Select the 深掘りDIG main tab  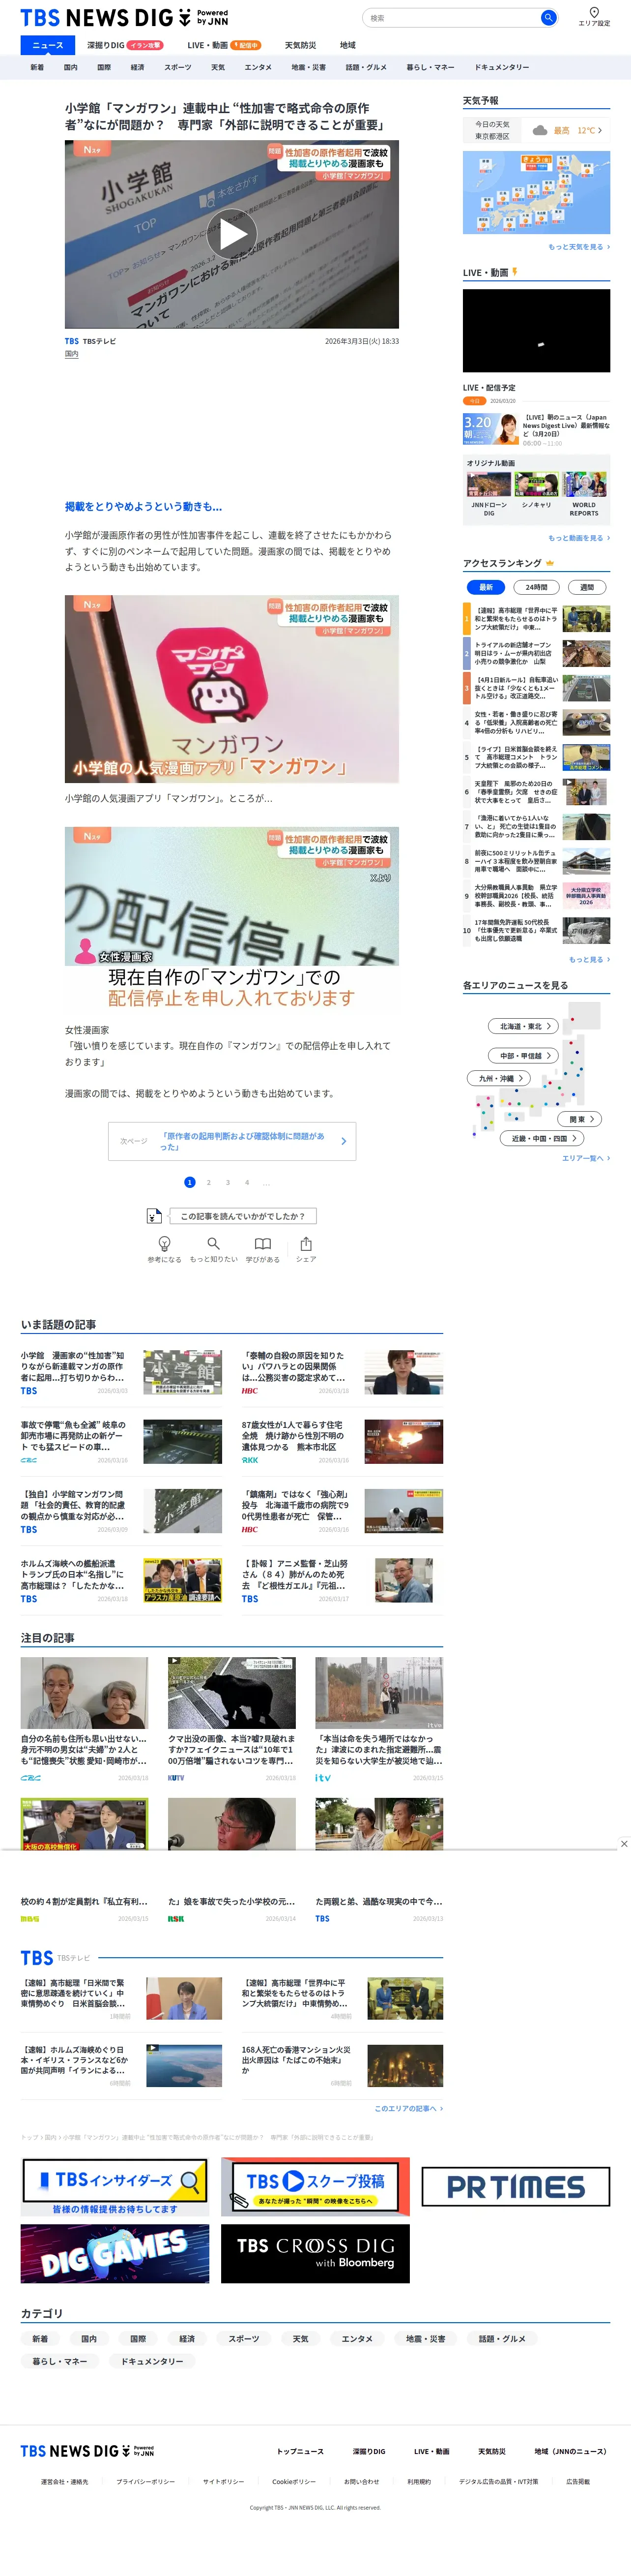[x=124, y=45]
